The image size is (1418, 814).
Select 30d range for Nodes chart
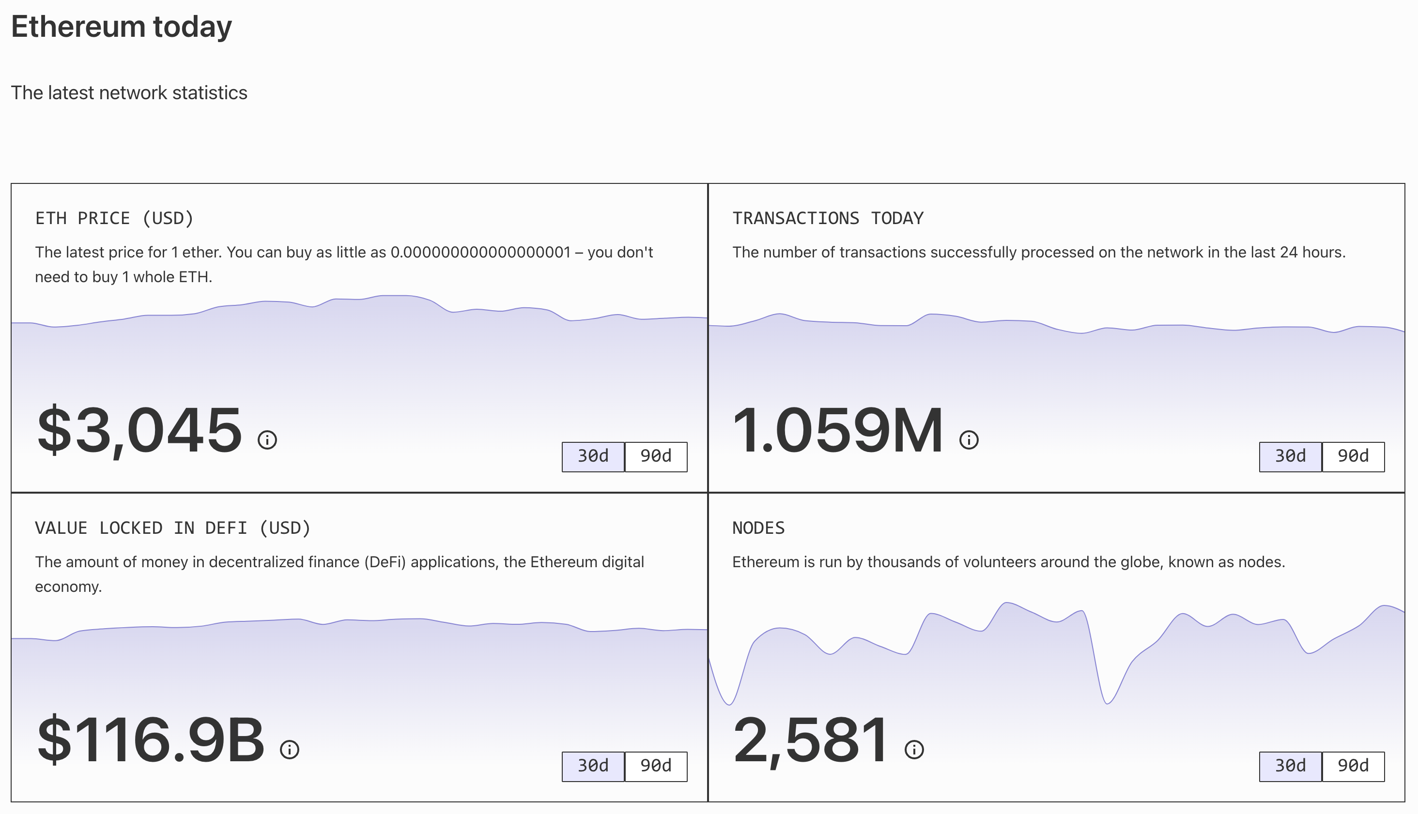[1291, 767]
